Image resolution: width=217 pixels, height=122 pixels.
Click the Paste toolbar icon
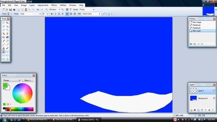point(26,9)
